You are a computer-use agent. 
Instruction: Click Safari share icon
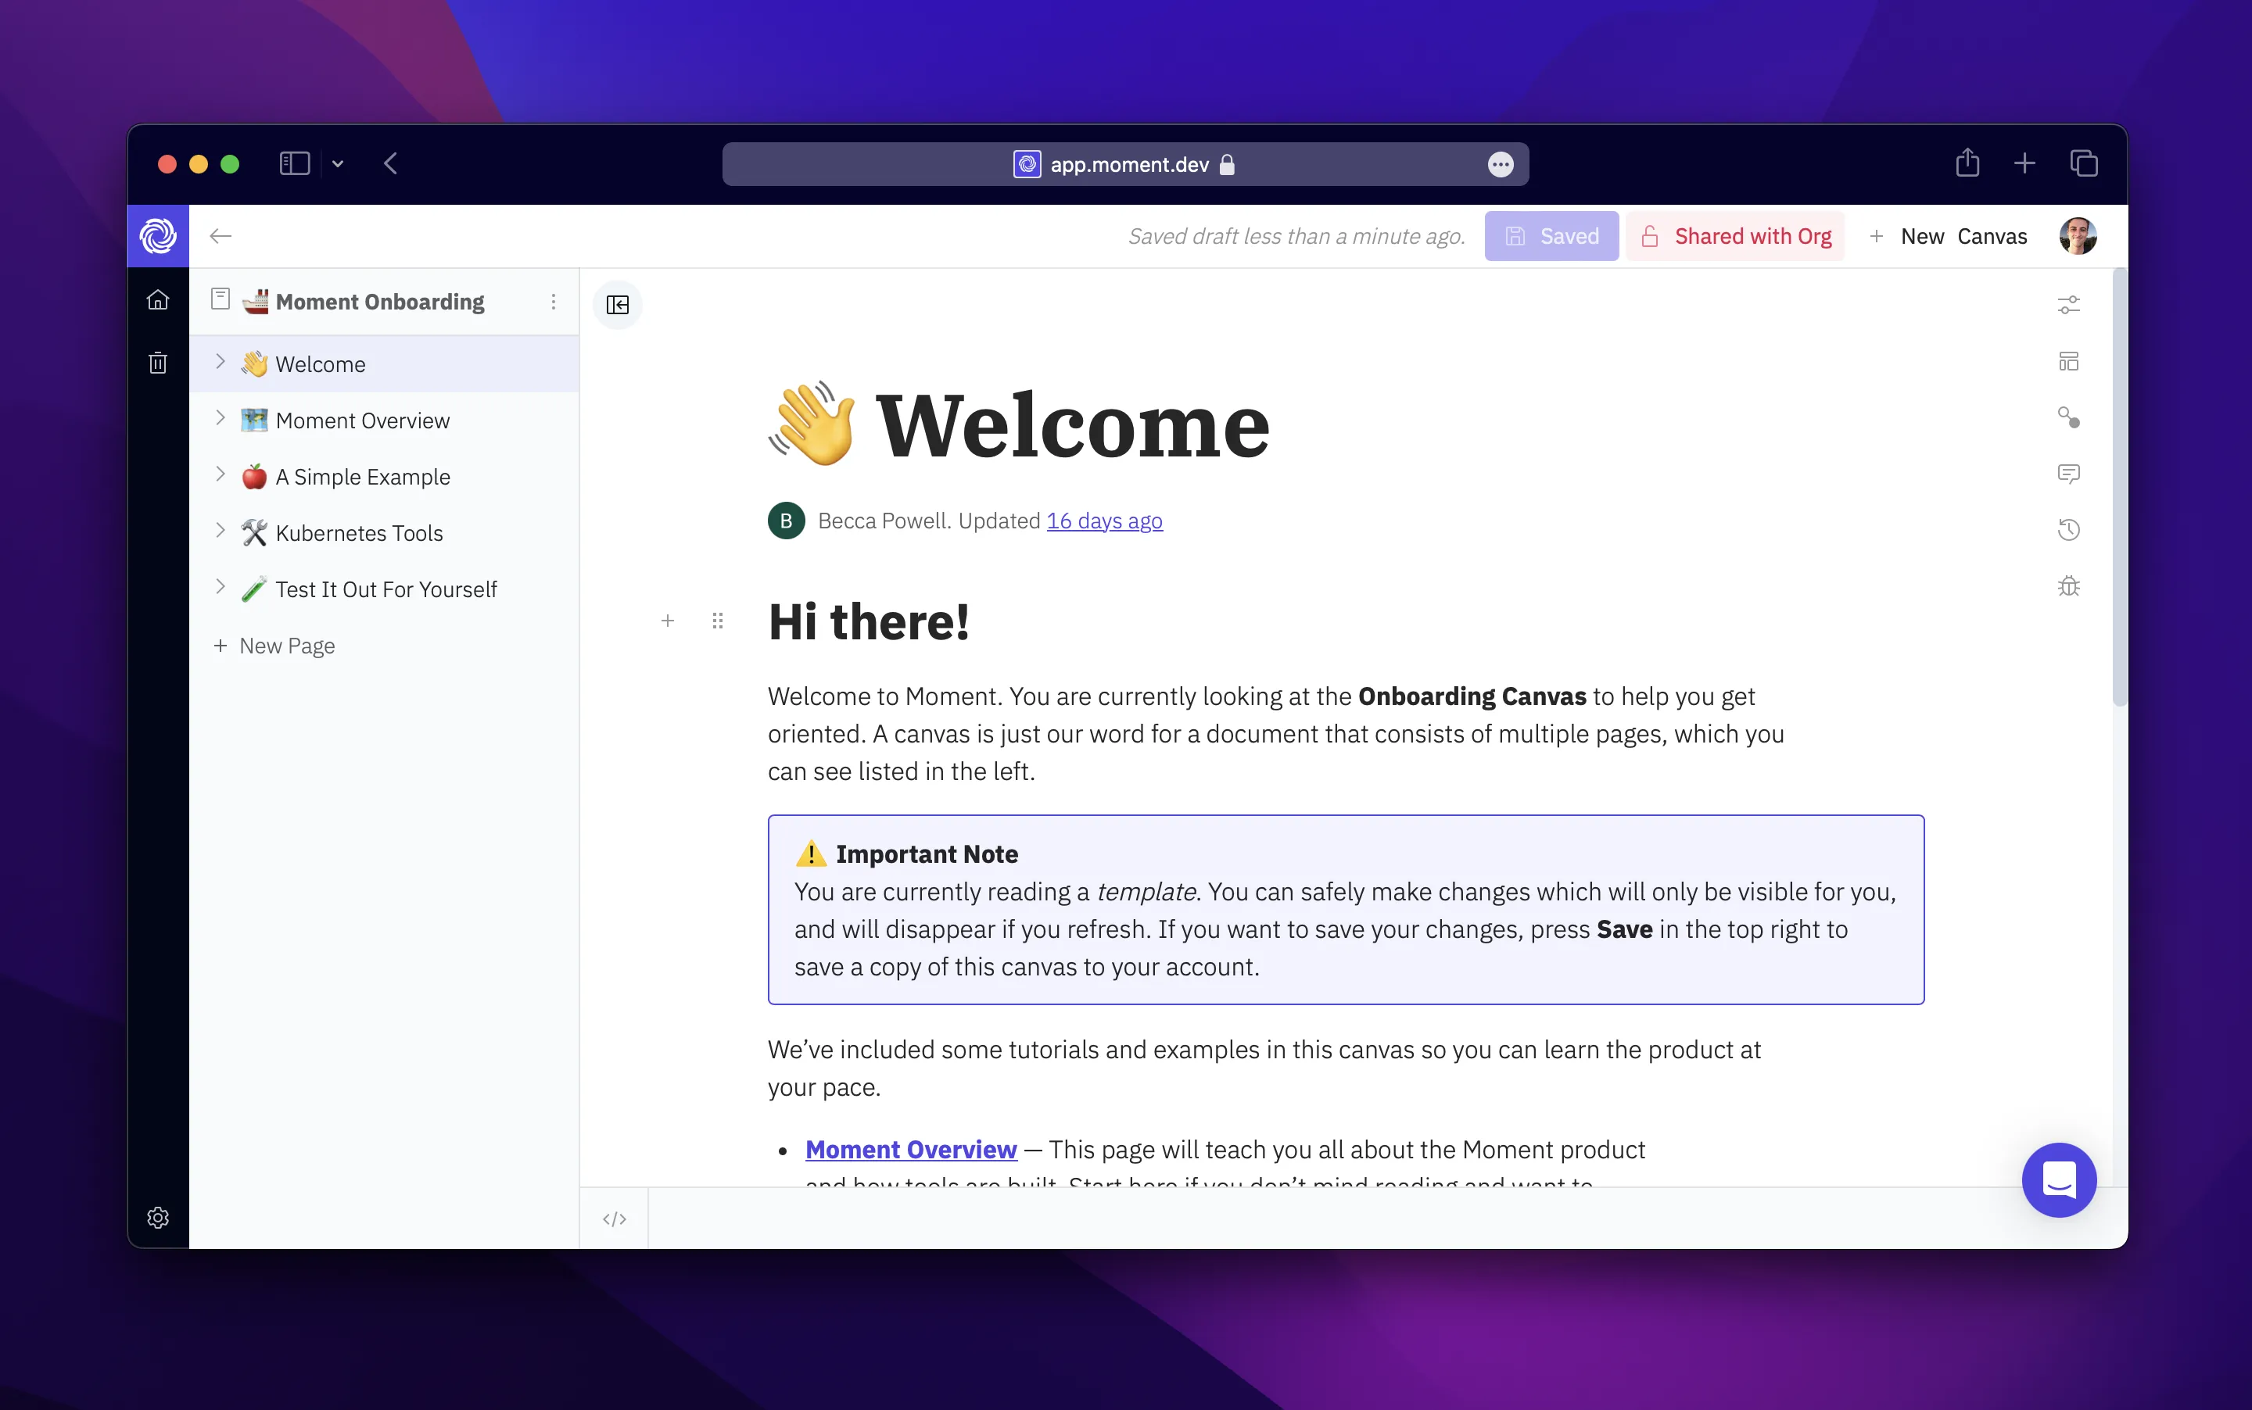(x=1967, y=163)
